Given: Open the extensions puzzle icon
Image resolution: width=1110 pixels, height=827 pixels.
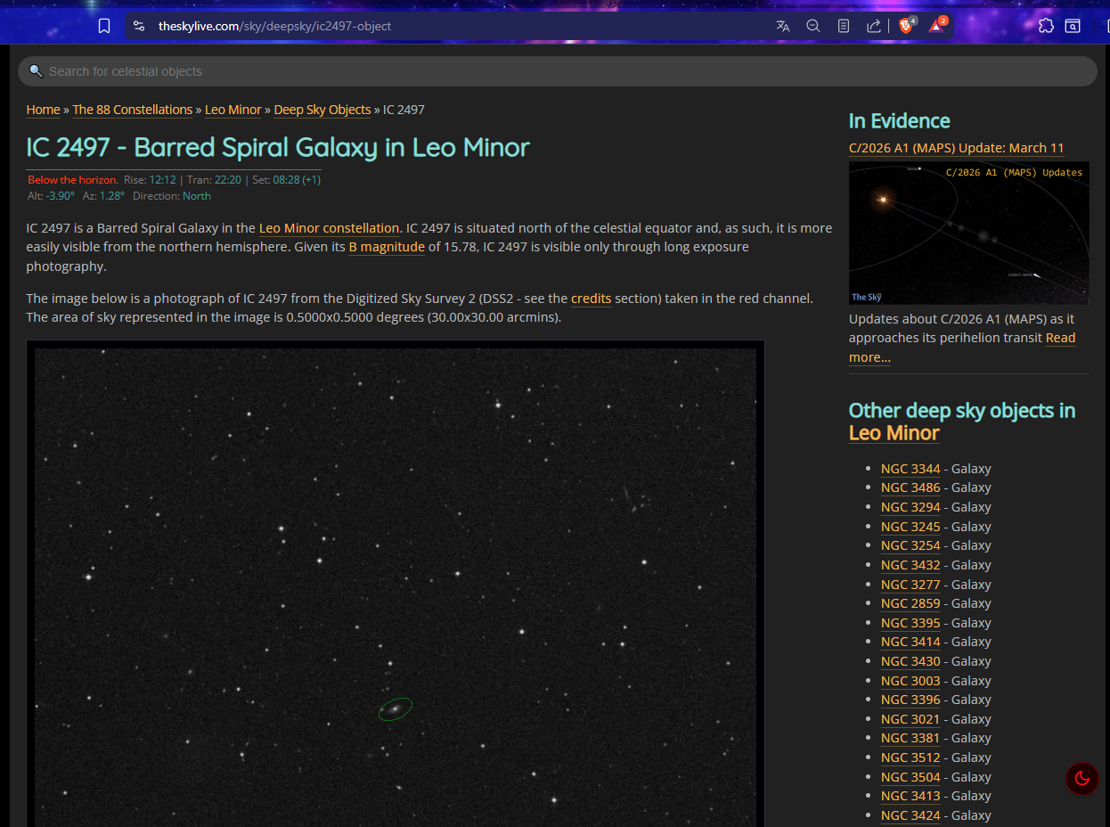Looking at the screenshot, I should pyautogui.click(x=1046, y=26).
